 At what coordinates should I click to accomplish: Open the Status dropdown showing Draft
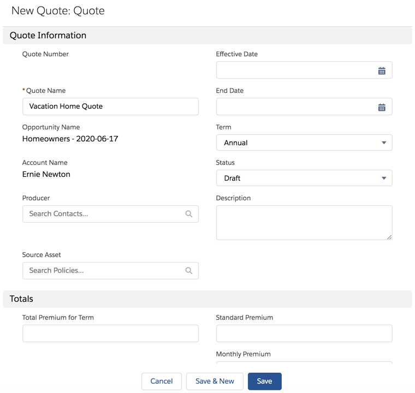pyautogui.click(x=304, y=178)
